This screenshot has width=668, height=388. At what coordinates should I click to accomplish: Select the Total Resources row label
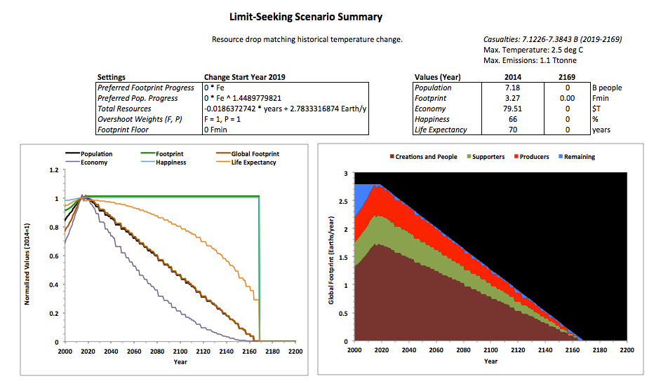point(124,109)
